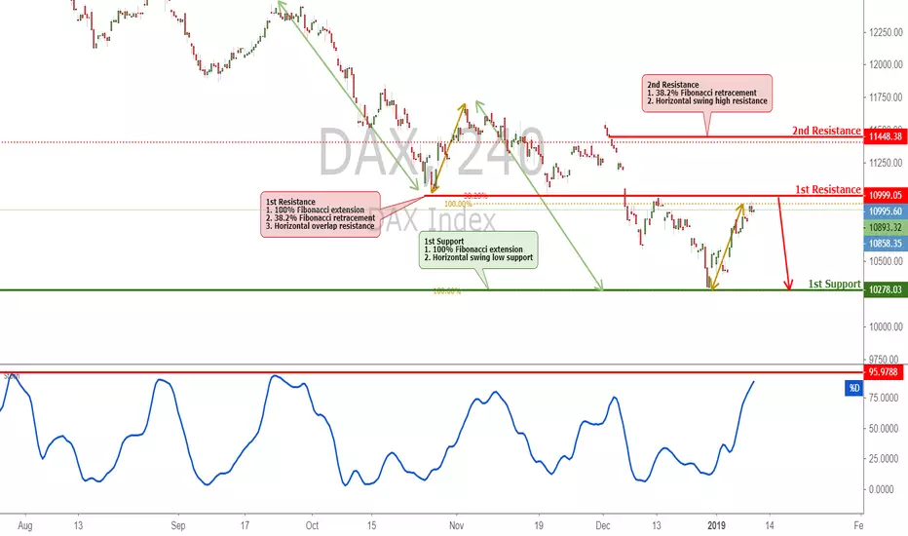The image size is (908, 536).
Task: Select the Oct date axis label
Action: pyautogui.click(x=312, y=525)
